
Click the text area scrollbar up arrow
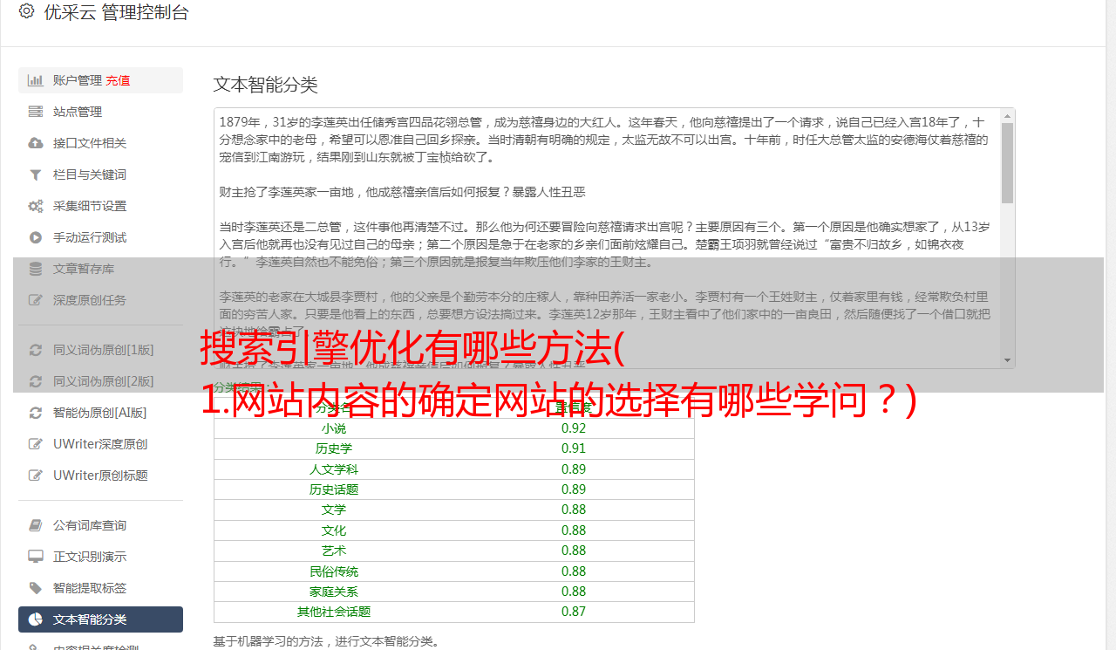tap(1008, 115)
